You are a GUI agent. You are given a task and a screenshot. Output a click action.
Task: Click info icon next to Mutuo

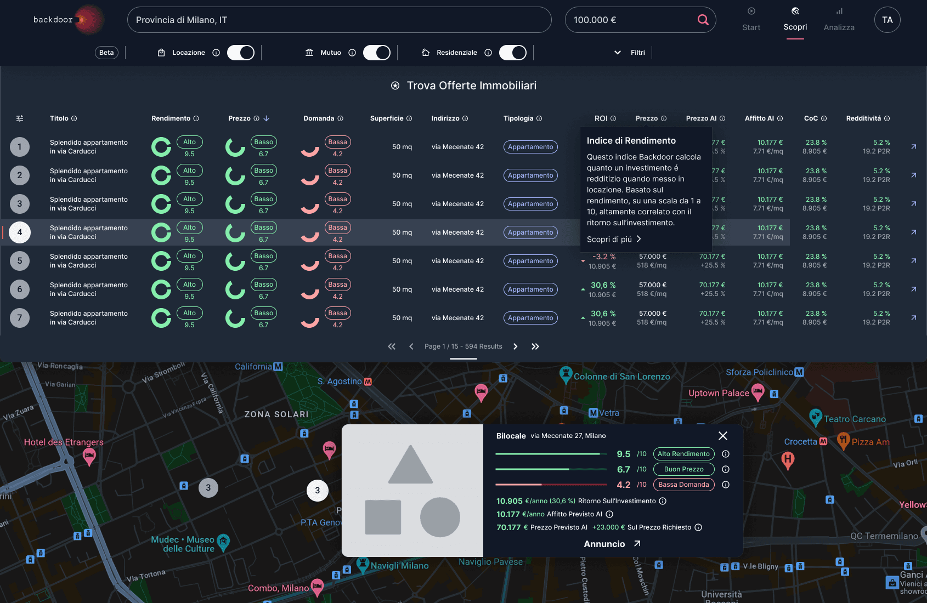pyautogui.click(x=352, y=53)
